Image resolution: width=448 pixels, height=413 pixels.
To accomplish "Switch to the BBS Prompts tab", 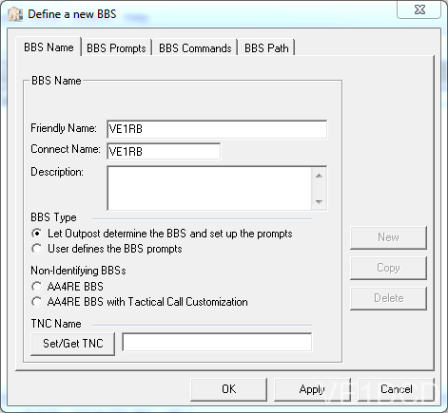I will pos(116,48).
